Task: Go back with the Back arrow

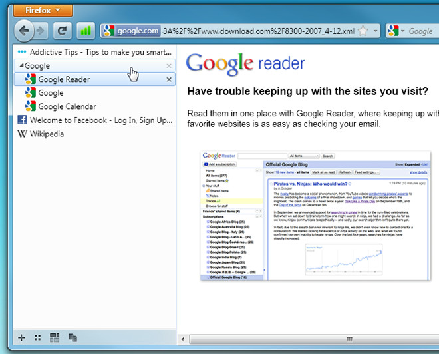Action: [24, 31]
